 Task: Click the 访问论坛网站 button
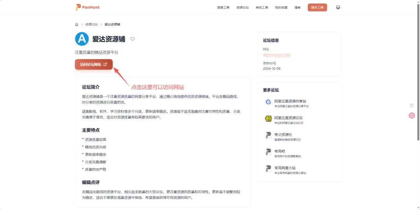coord(94,64)
